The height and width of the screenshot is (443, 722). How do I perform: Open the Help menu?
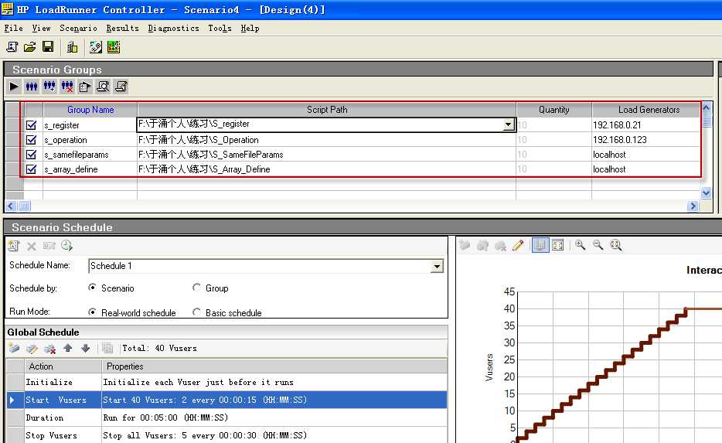pos(250,28)
